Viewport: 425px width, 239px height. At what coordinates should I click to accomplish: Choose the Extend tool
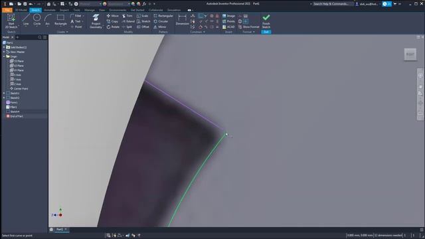point(128,21)
